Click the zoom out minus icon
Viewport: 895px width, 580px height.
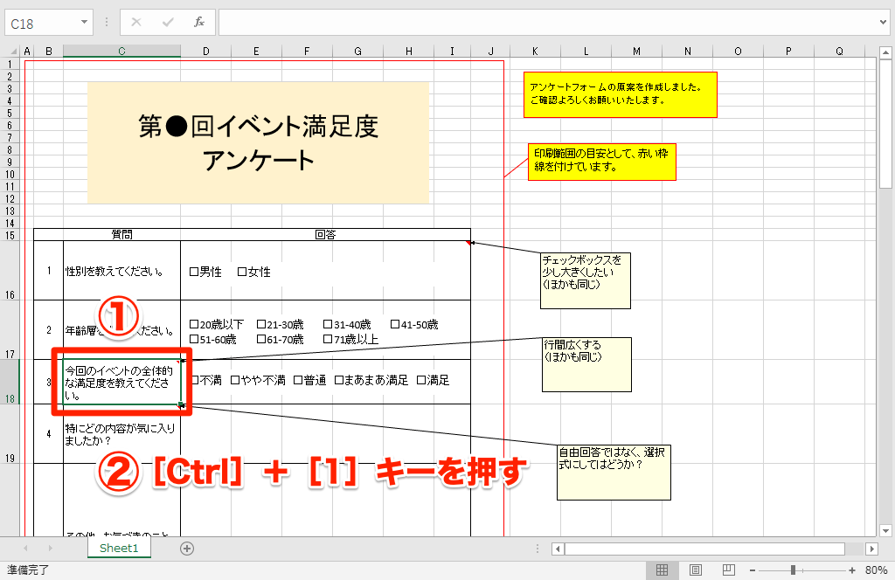pos(753,570)
